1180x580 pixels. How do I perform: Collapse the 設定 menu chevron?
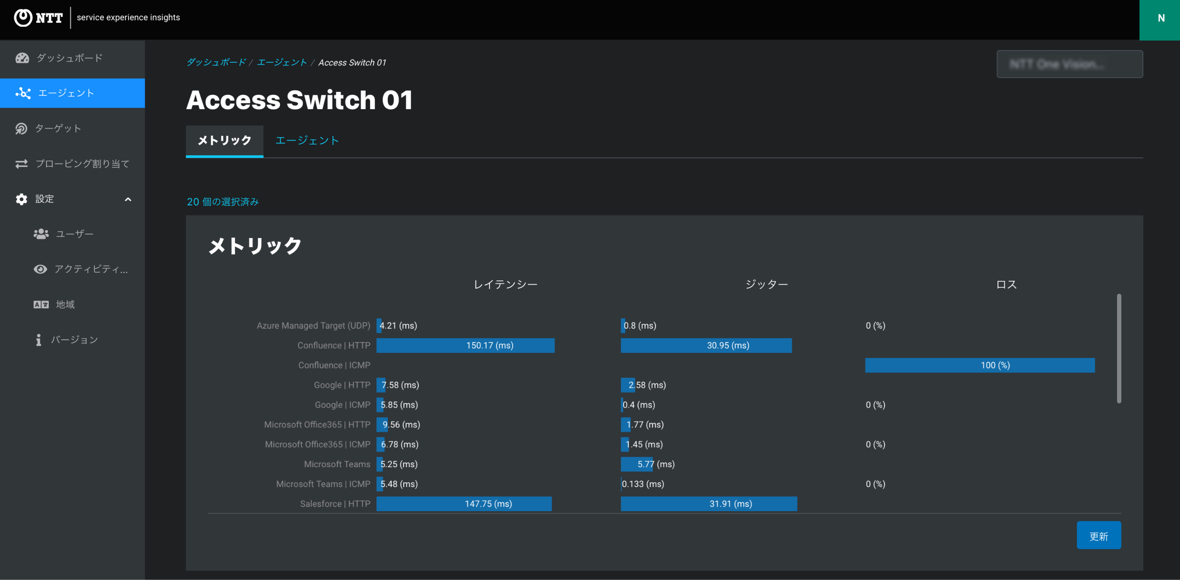pyautogui.click(x=128, y=199)
